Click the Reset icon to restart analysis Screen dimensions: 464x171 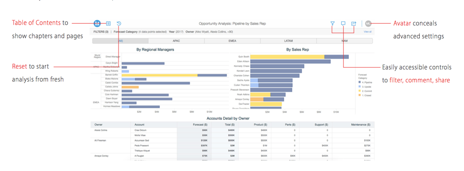119,23
